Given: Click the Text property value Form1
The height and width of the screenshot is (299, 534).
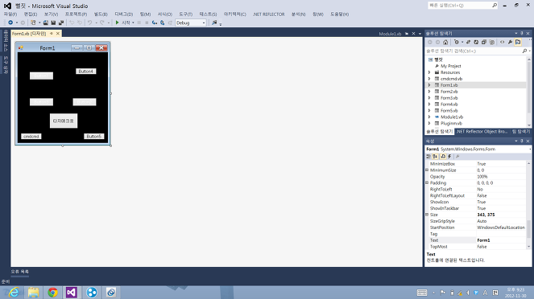Looking at the screenshot, I should (x=483, y=240).
